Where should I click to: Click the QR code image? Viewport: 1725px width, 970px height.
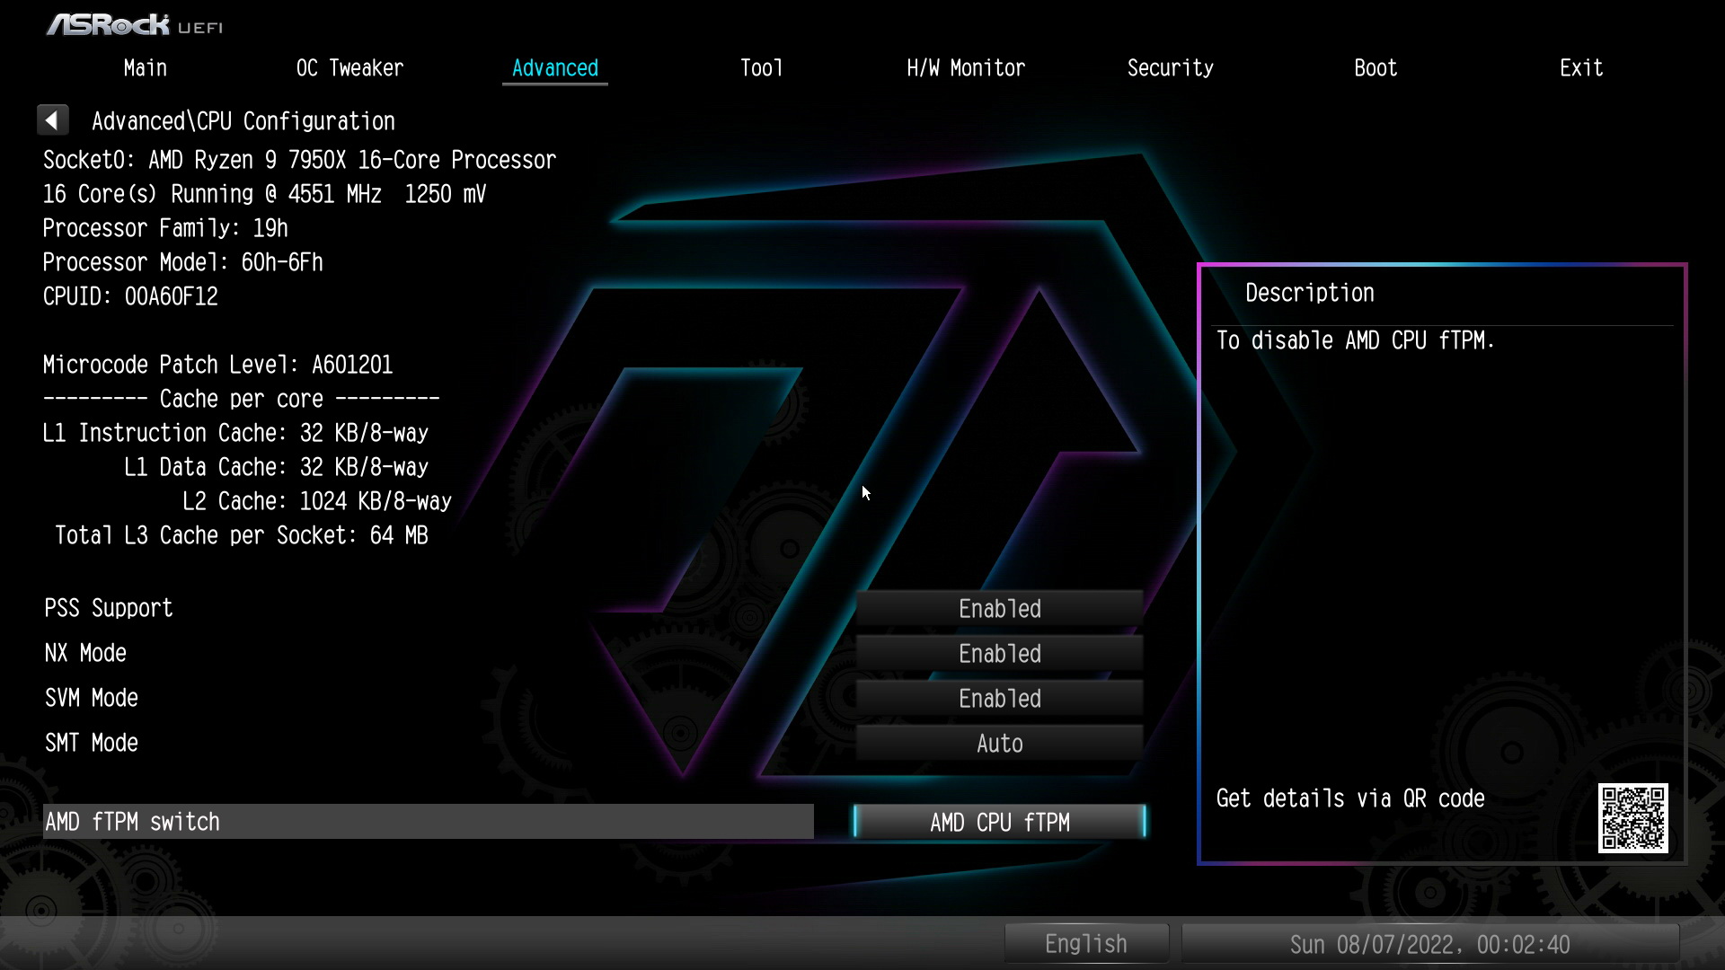click(x=1632, y=818)
